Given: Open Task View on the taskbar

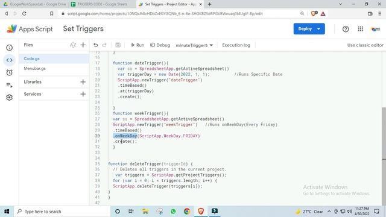Looking at the screenshot, I should tap(131, 211).
